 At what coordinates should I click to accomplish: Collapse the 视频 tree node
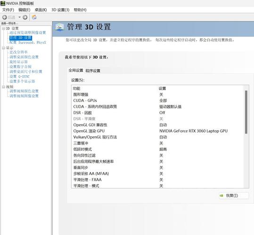click(3, 87)
